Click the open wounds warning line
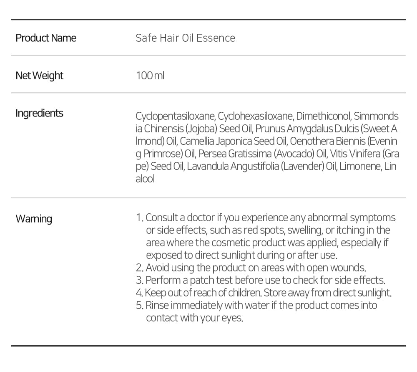The height and width of the screenshot is (372, 417). click(x=256, y=268)
